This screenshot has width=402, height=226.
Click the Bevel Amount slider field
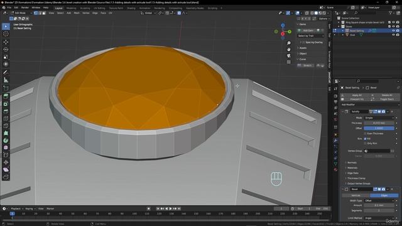tap(379, 205)
